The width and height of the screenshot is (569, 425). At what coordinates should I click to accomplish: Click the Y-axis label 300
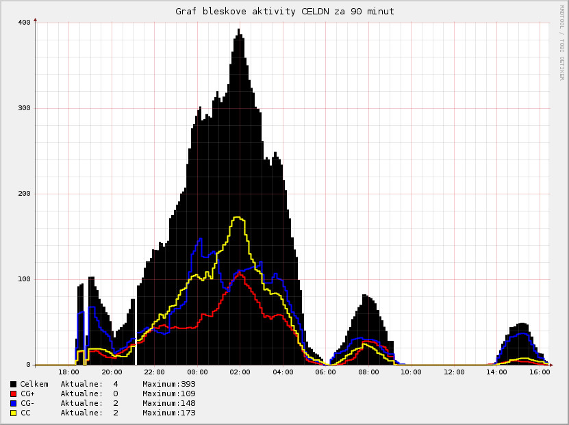coord(25,108)
